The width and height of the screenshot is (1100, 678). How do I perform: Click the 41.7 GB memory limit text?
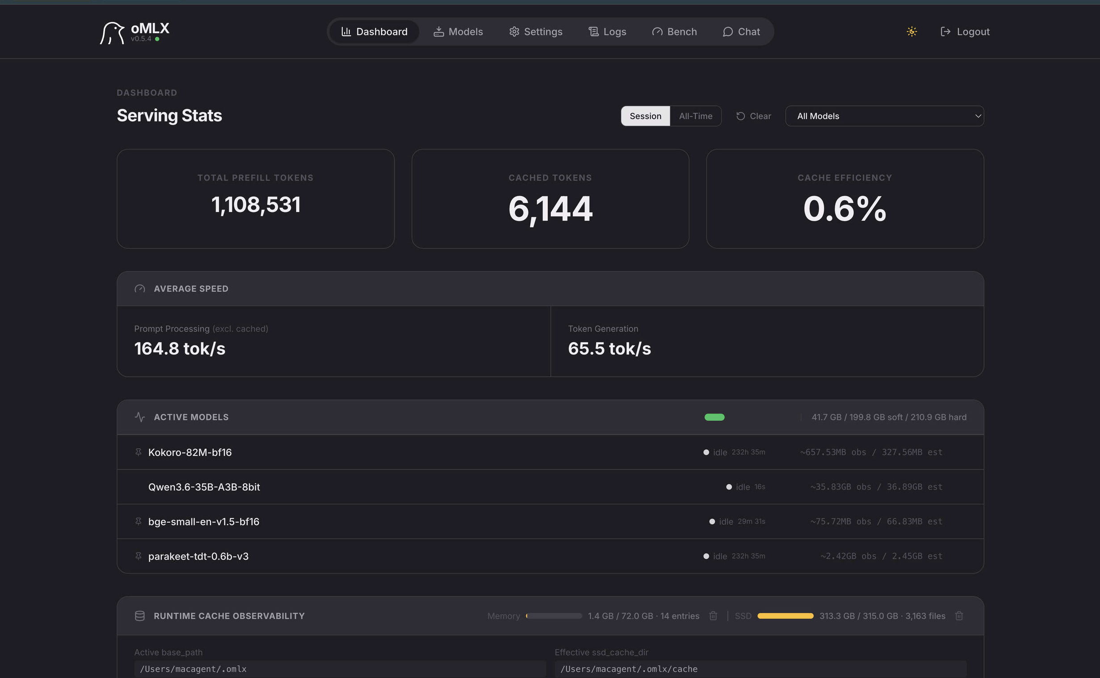(889, 417)
